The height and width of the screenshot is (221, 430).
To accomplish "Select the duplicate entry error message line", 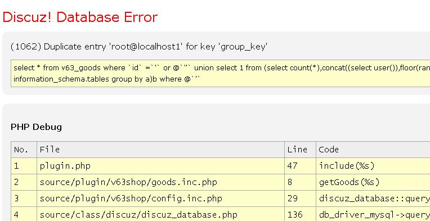I will (x=139, y=47).
